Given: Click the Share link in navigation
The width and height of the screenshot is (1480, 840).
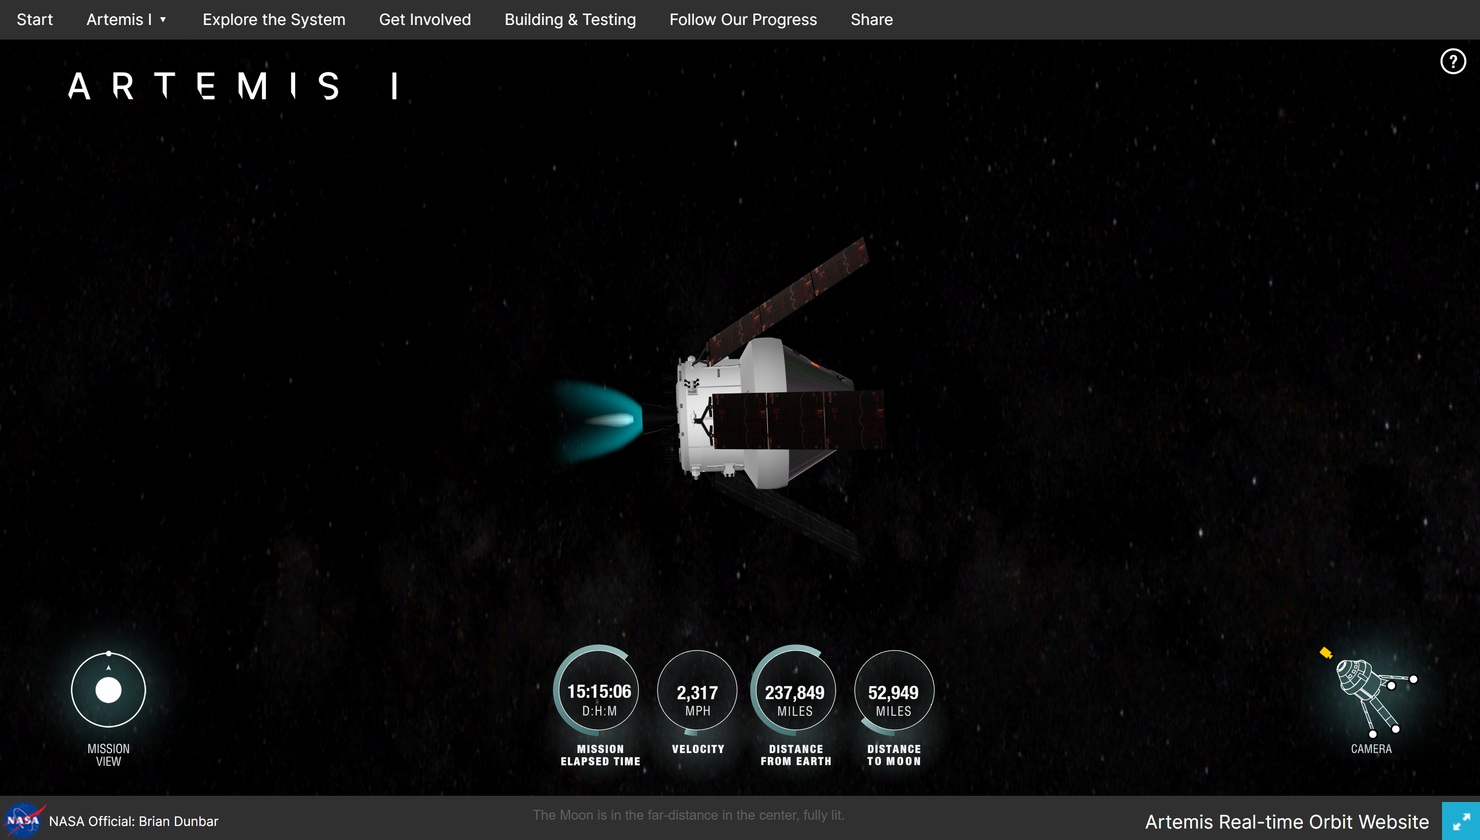Looking at the screenshot, I should click(871, 20).
